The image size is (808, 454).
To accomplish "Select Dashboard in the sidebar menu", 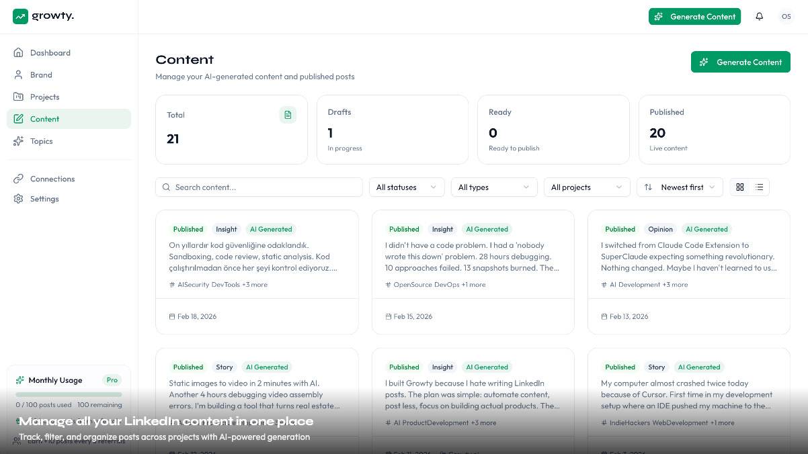I will [x=50, y=52].
